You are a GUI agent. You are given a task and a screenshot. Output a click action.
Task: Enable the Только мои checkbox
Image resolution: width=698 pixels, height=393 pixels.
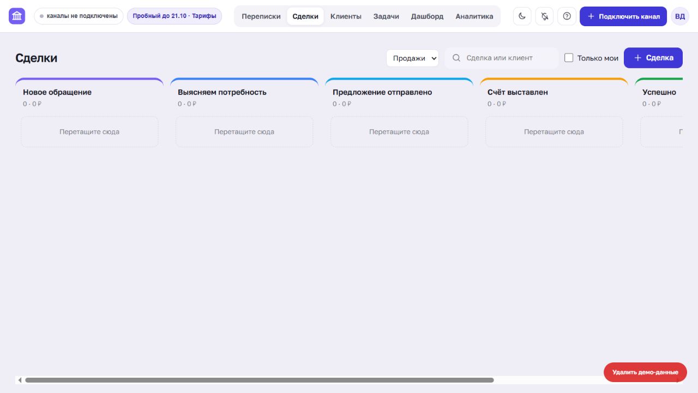point(569,58)
